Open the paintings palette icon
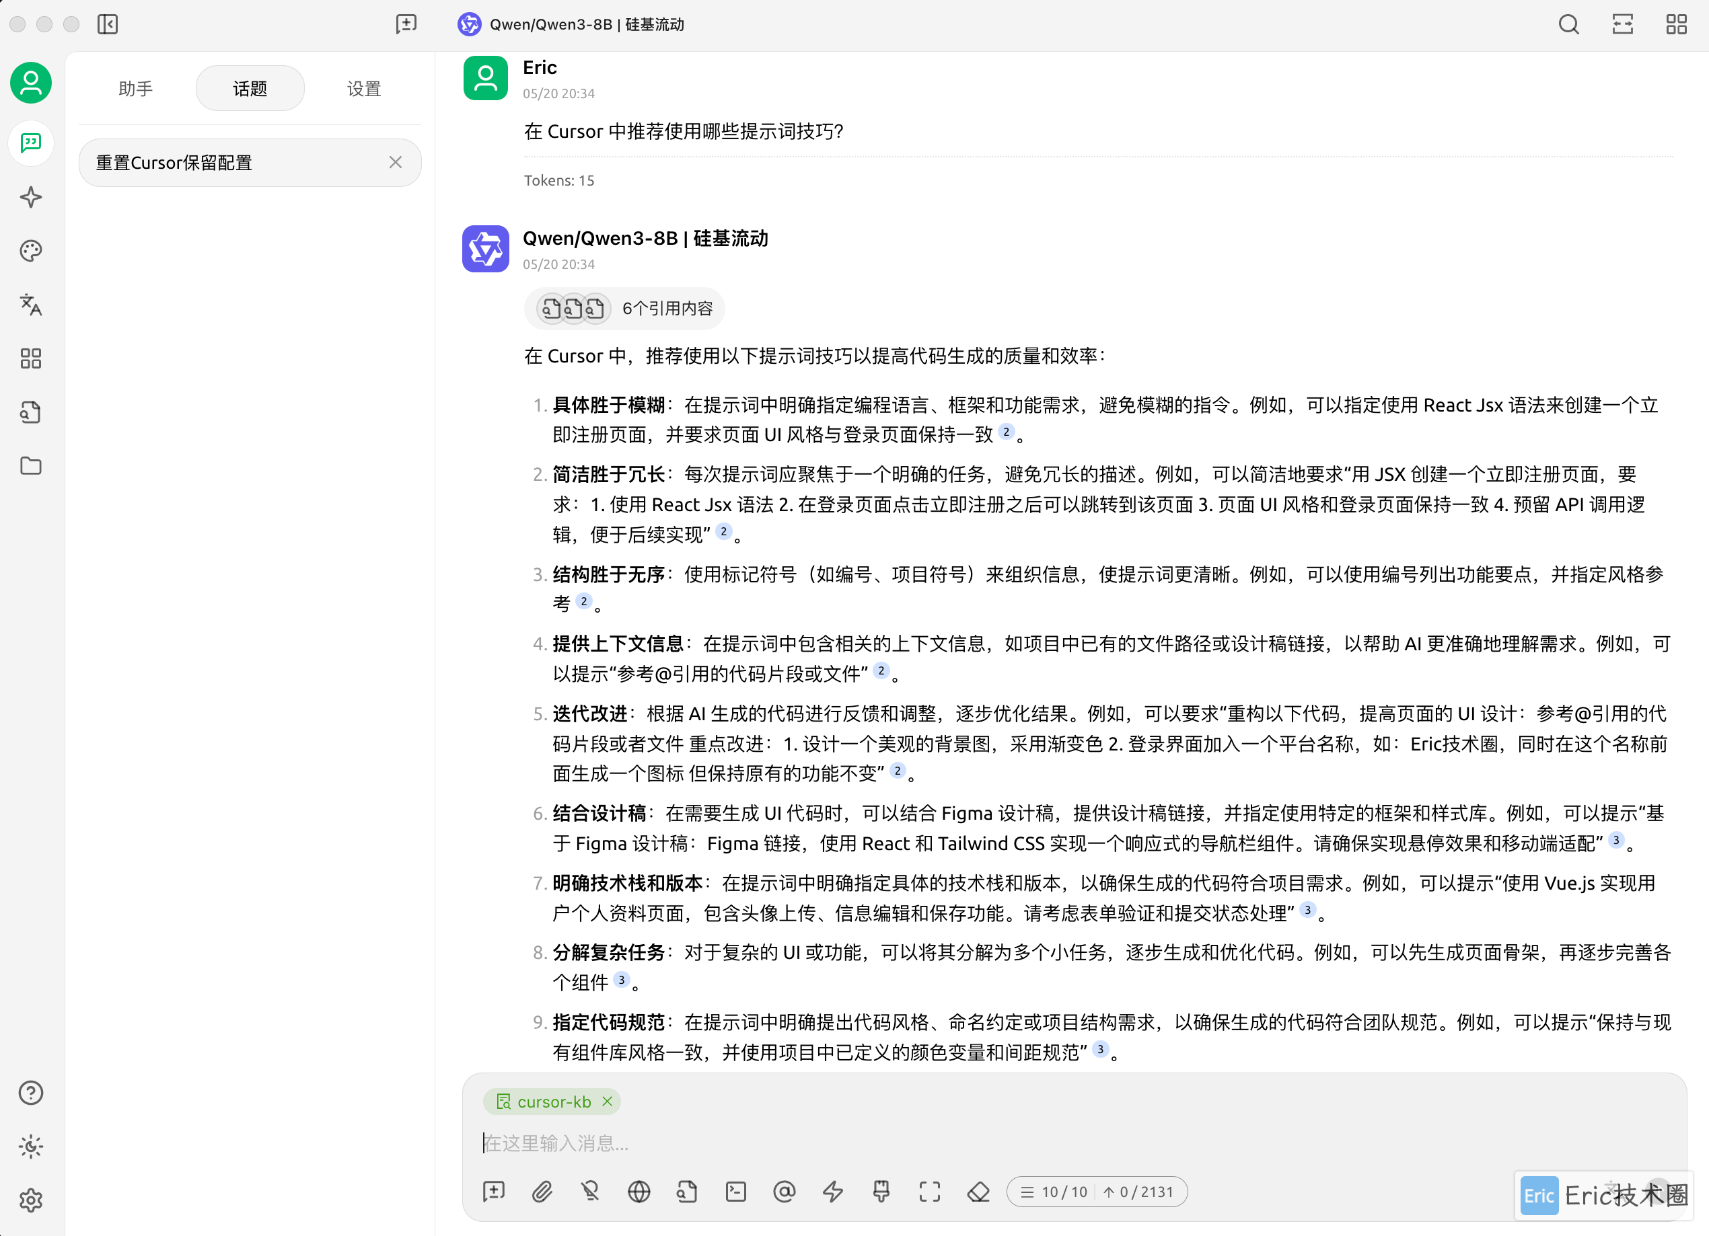 (31, 251)
